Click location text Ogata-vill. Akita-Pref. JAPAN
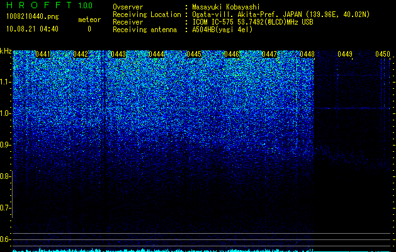The width and height of the screenshot is (396, 252). click(x=247, y=14)
